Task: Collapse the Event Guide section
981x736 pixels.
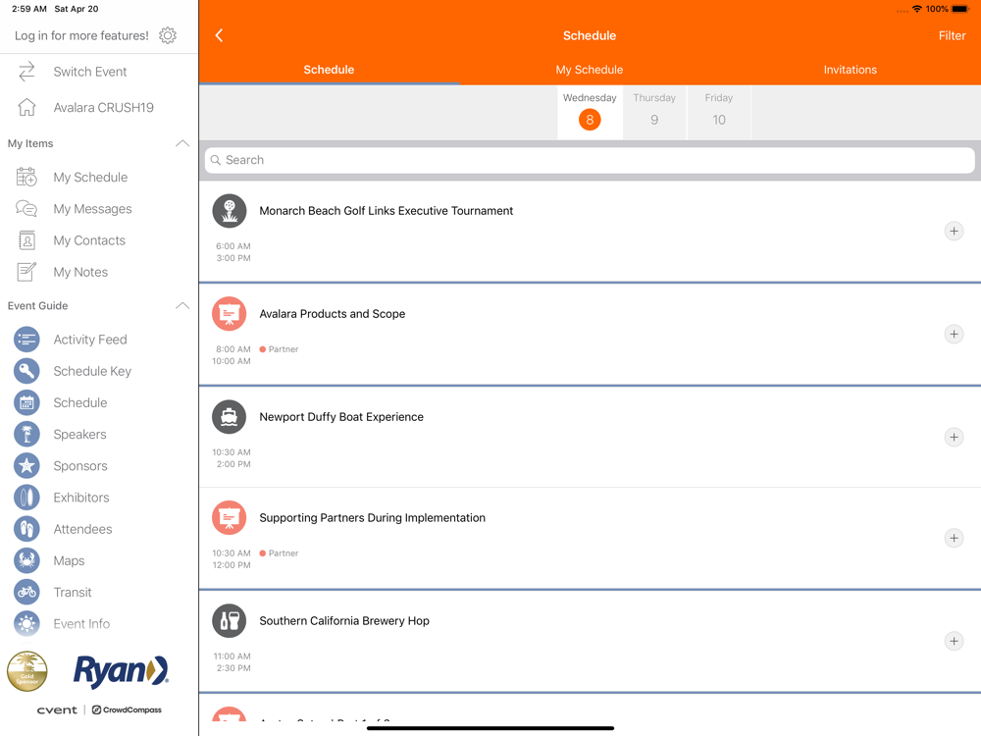Action: 182,305
